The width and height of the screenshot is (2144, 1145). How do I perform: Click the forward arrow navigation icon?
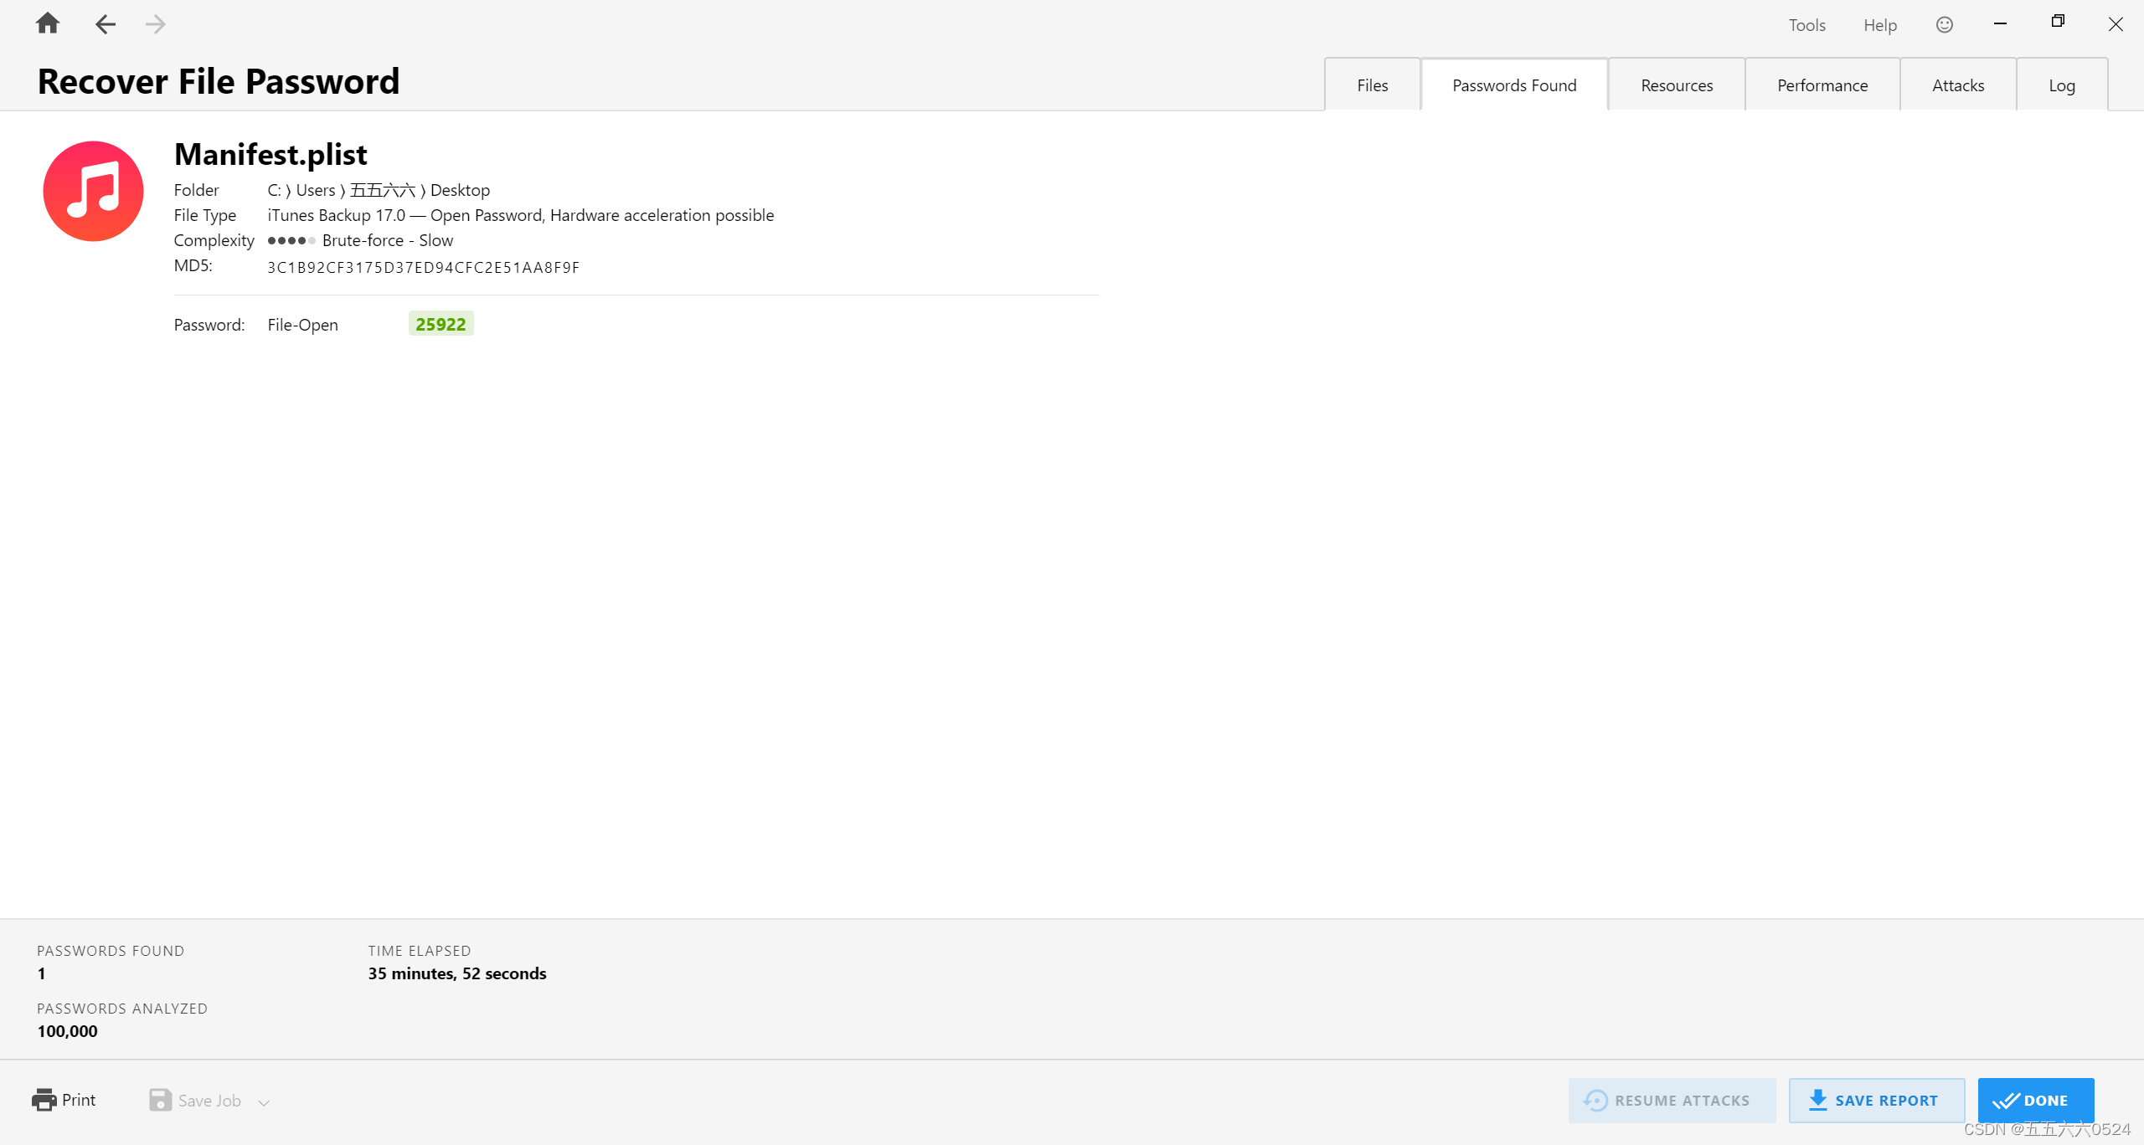155,24
